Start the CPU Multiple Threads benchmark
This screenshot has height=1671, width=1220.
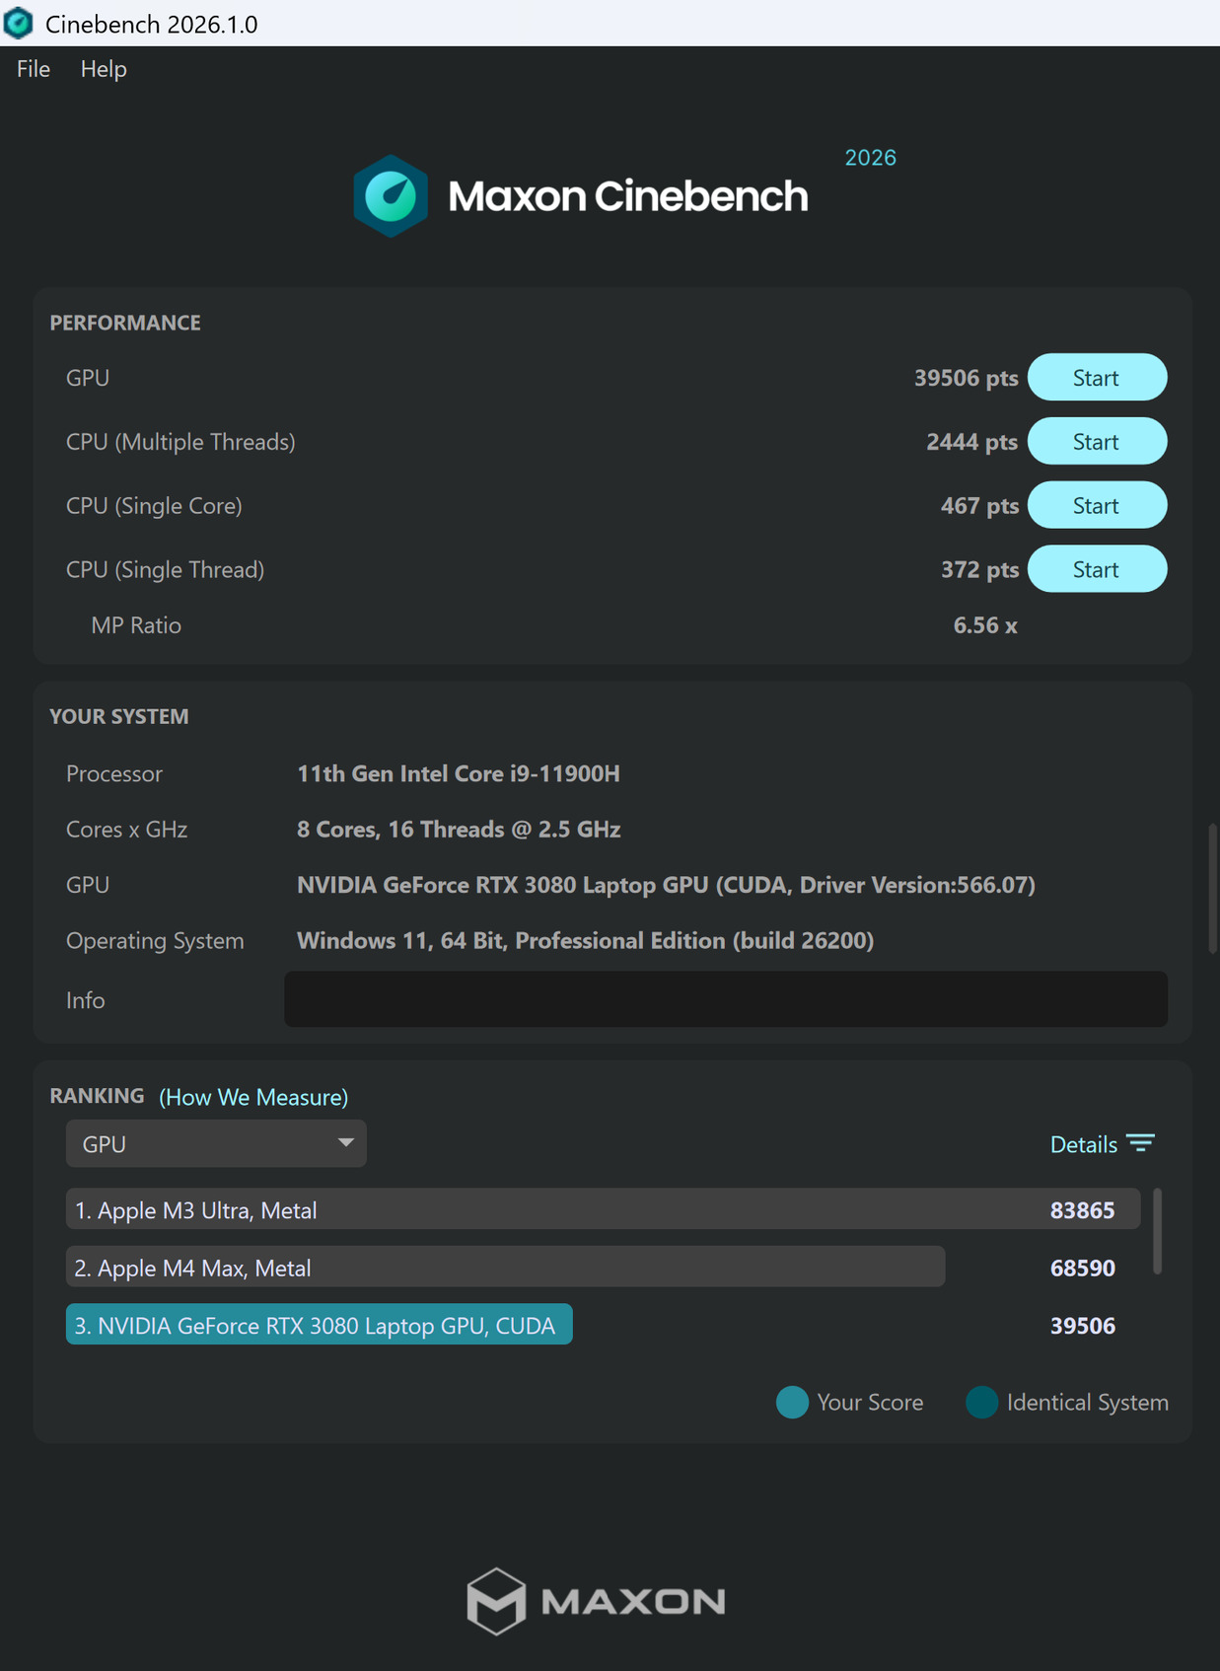tap(1097, 442)
